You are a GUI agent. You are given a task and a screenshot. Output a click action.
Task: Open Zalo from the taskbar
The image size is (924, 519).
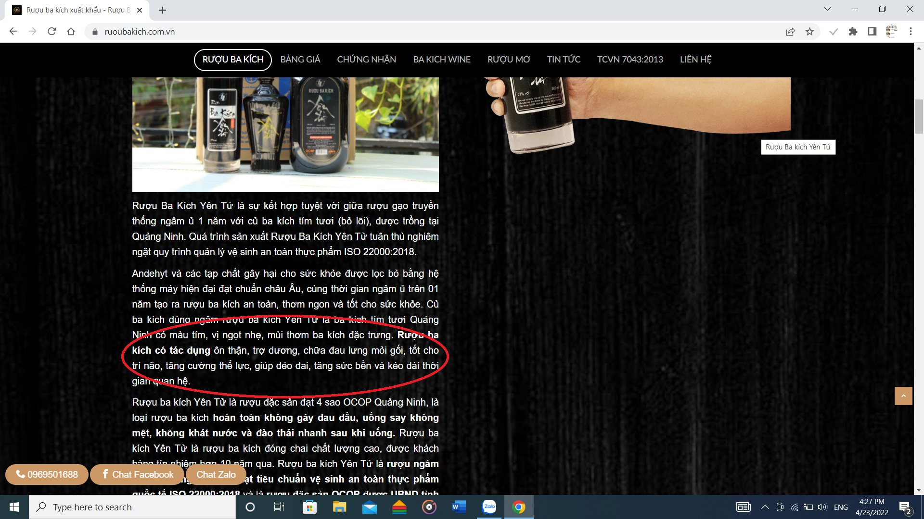click(x=489, y=507)
